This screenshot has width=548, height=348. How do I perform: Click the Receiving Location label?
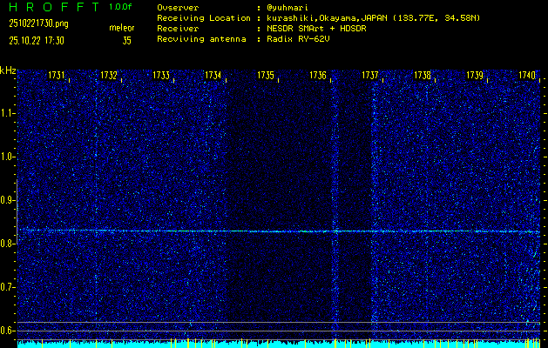pyautogui.click(x=204, y=18)
